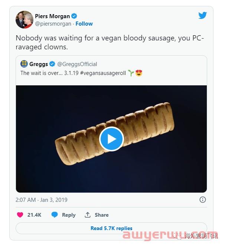Click the Twitter bird logo
225x246 pixels.
(x=202, y=16)
